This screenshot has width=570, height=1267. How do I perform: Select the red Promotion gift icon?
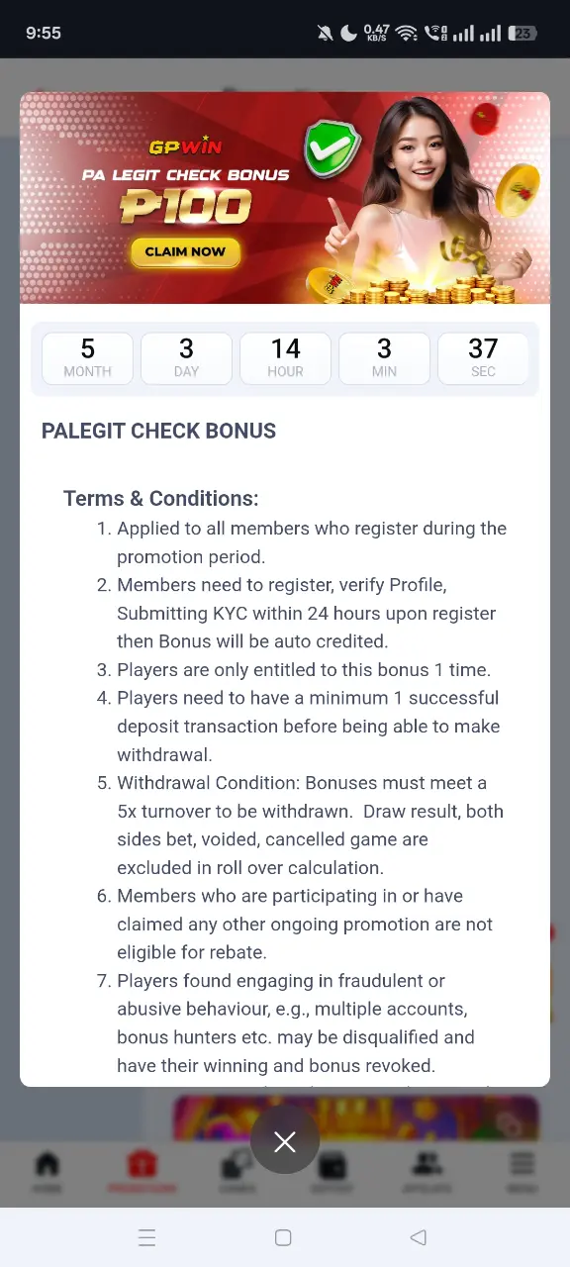[141, 1172]
